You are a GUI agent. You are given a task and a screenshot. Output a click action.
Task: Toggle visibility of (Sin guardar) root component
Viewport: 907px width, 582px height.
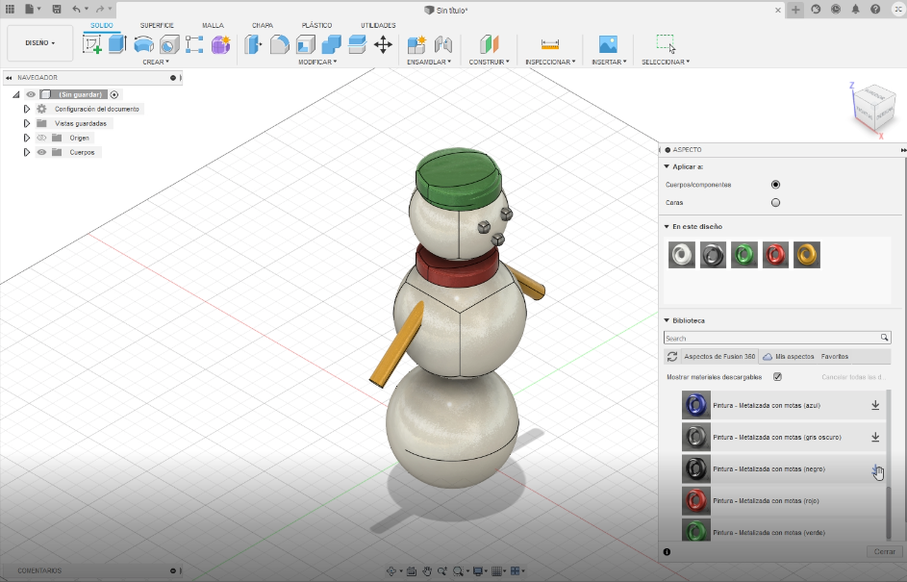[x=31, y=94]
